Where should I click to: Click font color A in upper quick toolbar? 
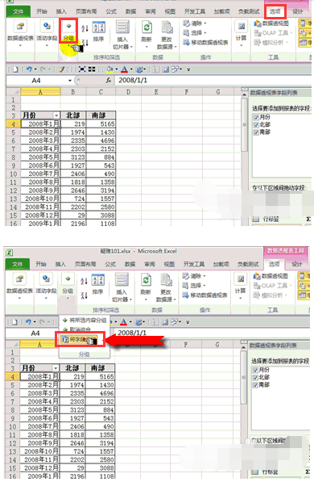tap(124, 69)
